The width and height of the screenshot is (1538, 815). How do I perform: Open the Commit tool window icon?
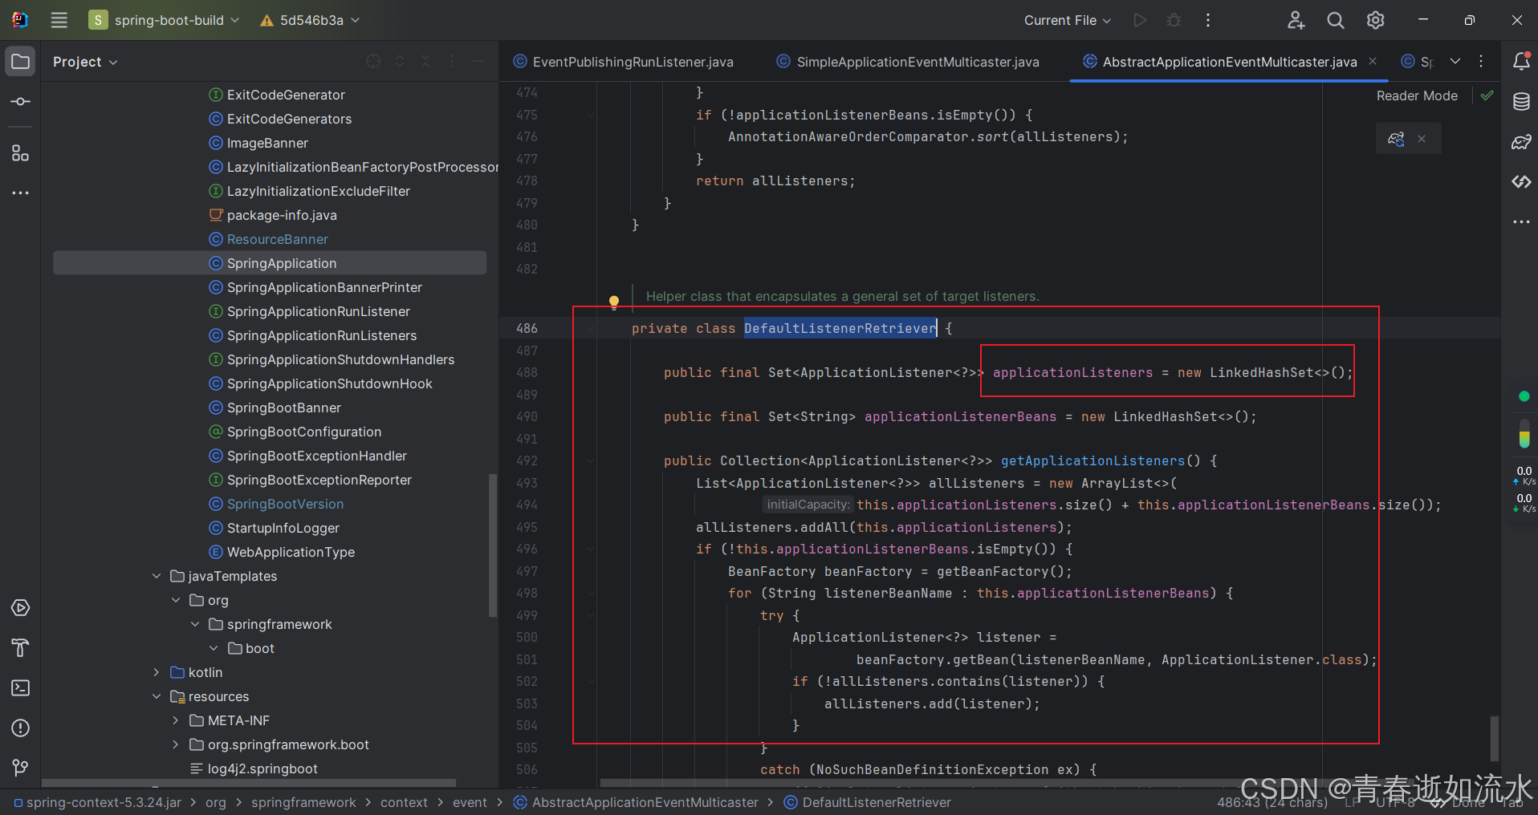click(21, 102)
